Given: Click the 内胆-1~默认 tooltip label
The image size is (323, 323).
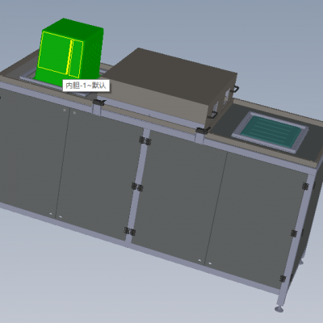Looking at the screenshot, I should 86,86.
